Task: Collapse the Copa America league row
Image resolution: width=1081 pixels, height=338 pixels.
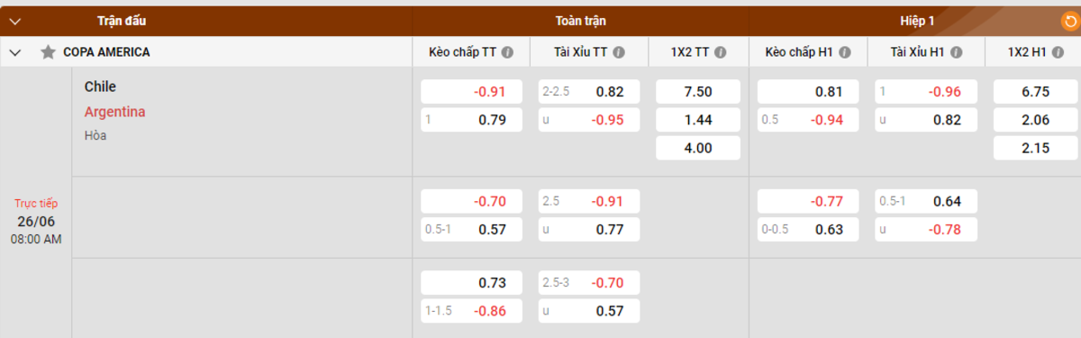Action: pos(14,52)
